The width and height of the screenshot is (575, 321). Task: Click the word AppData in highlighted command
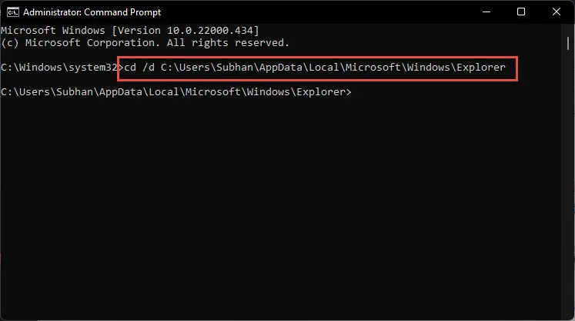(x=280, y=68)
